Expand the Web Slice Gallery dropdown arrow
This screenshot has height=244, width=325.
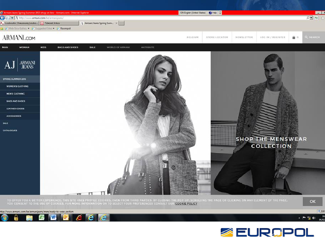pos(29,28)
